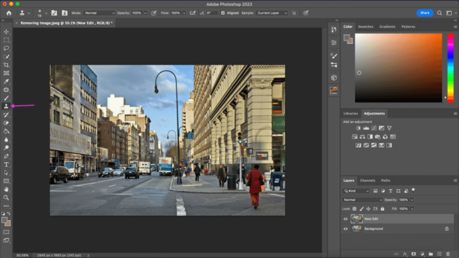Switch to the Channels tab

[x=367, y=180]
